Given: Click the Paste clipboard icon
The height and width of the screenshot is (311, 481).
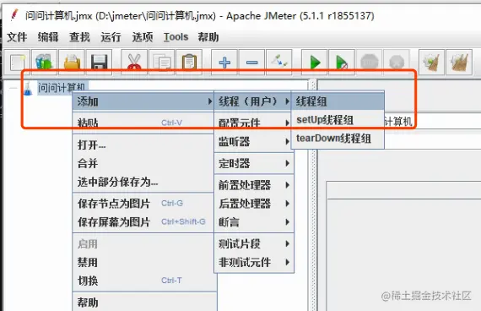Looking at the screenshot, I should 189,62.
